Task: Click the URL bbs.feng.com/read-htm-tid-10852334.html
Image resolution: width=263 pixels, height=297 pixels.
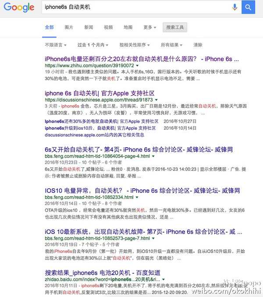Action: pos(89,197)
